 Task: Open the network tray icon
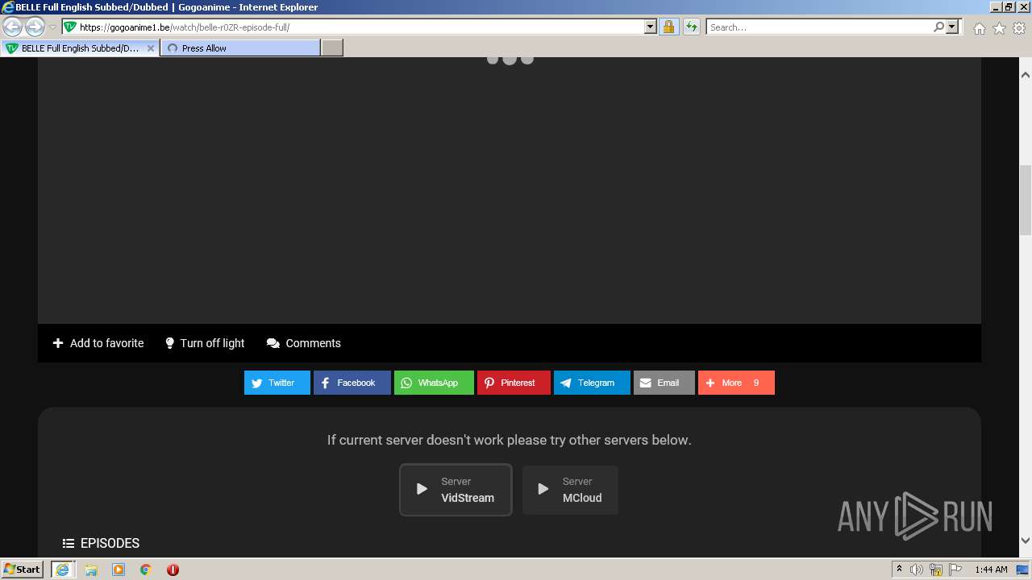coord(936,570)
